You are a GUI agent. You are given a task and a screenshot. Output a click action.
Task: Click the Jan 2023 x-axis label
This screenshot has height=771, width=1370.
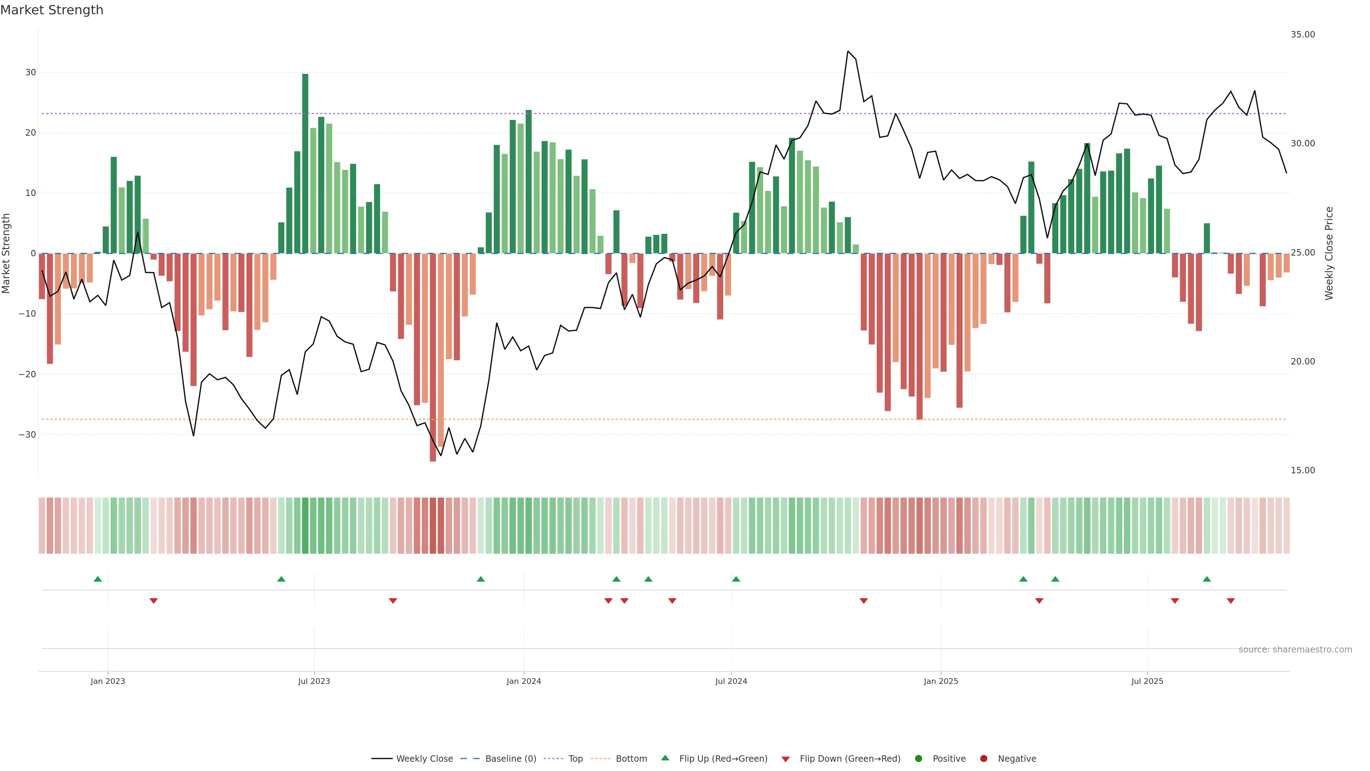click(108, 681)
